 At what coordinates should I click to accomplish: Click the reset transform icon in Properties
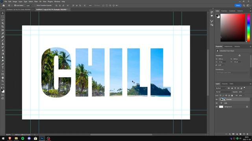point(239,56)
